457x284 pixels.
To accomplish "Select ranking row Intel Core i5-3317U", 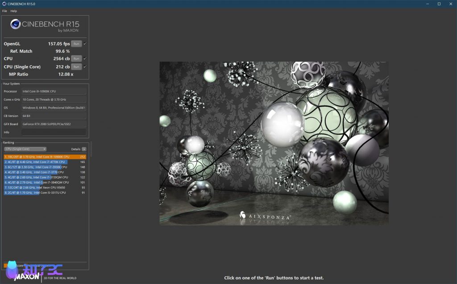I will [45, 193].
